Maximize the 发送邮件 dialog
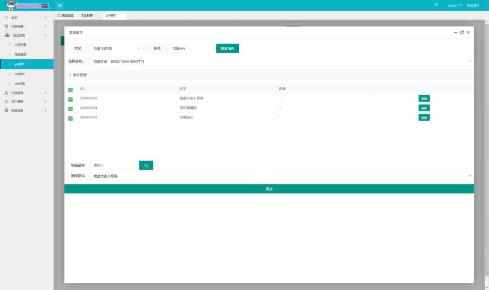 pyautogui.click(x=462, y=32)
